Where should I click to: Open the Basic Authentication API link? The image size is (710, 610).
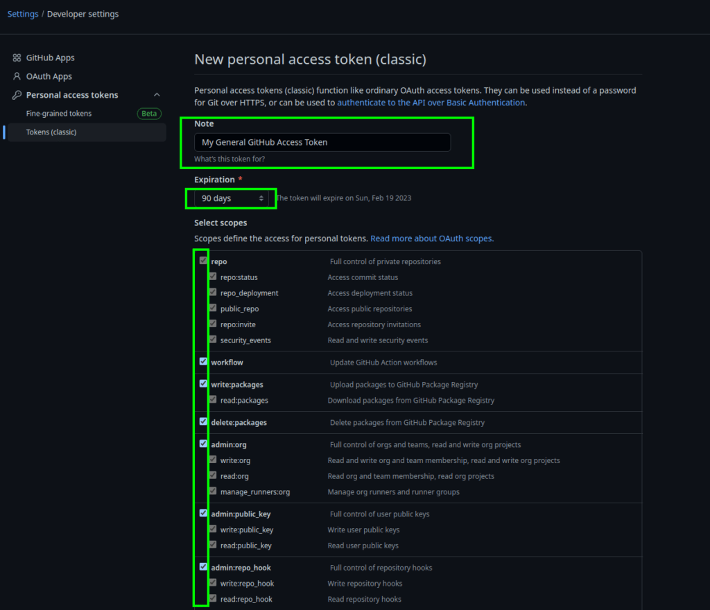(431, 103)
